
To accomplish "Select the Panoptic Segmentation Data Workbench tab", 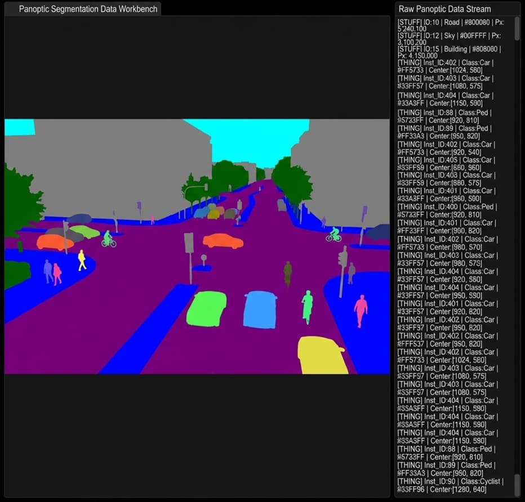I will (83, 9).
